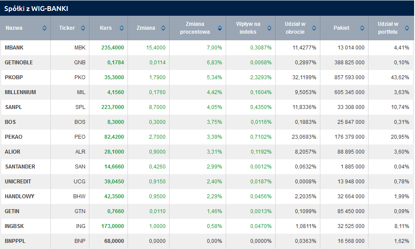Image resolution: width=415 pixels, height=249 pixels.
Task: Toggle Zmiana procentowa sort arrow icon
Action: [x=220, y=28]
